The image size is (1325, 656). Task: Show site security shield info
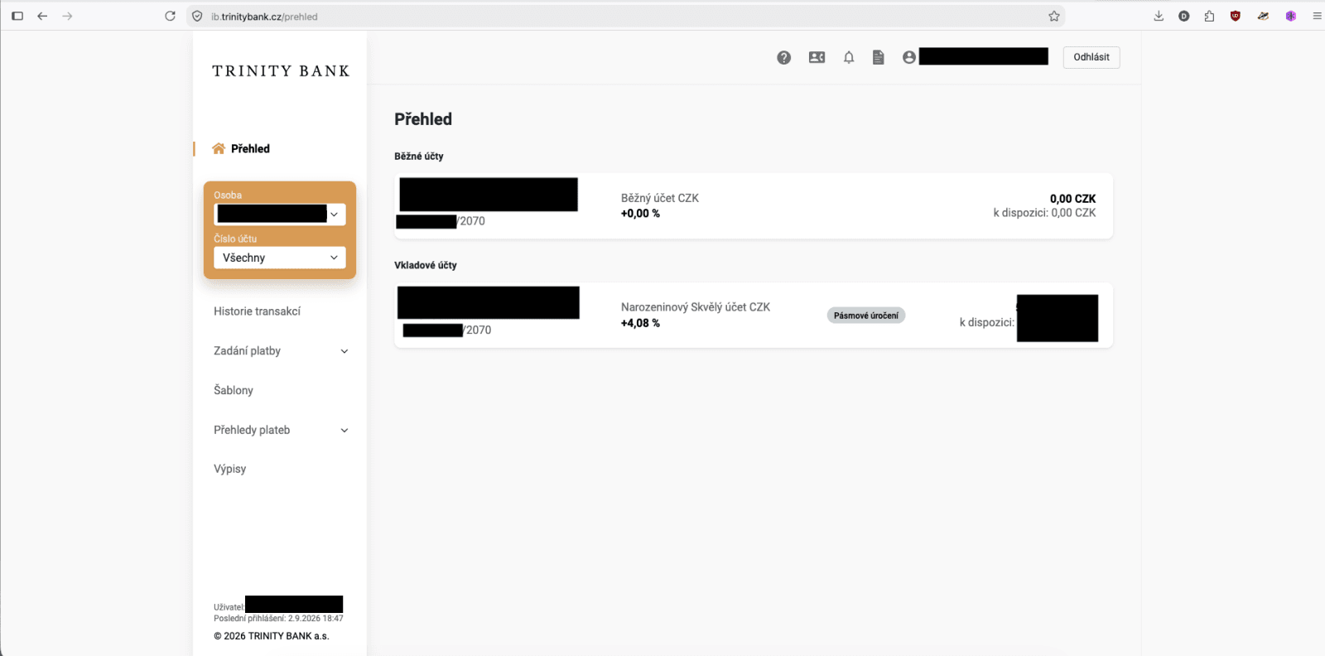click(x=197, y=16)
